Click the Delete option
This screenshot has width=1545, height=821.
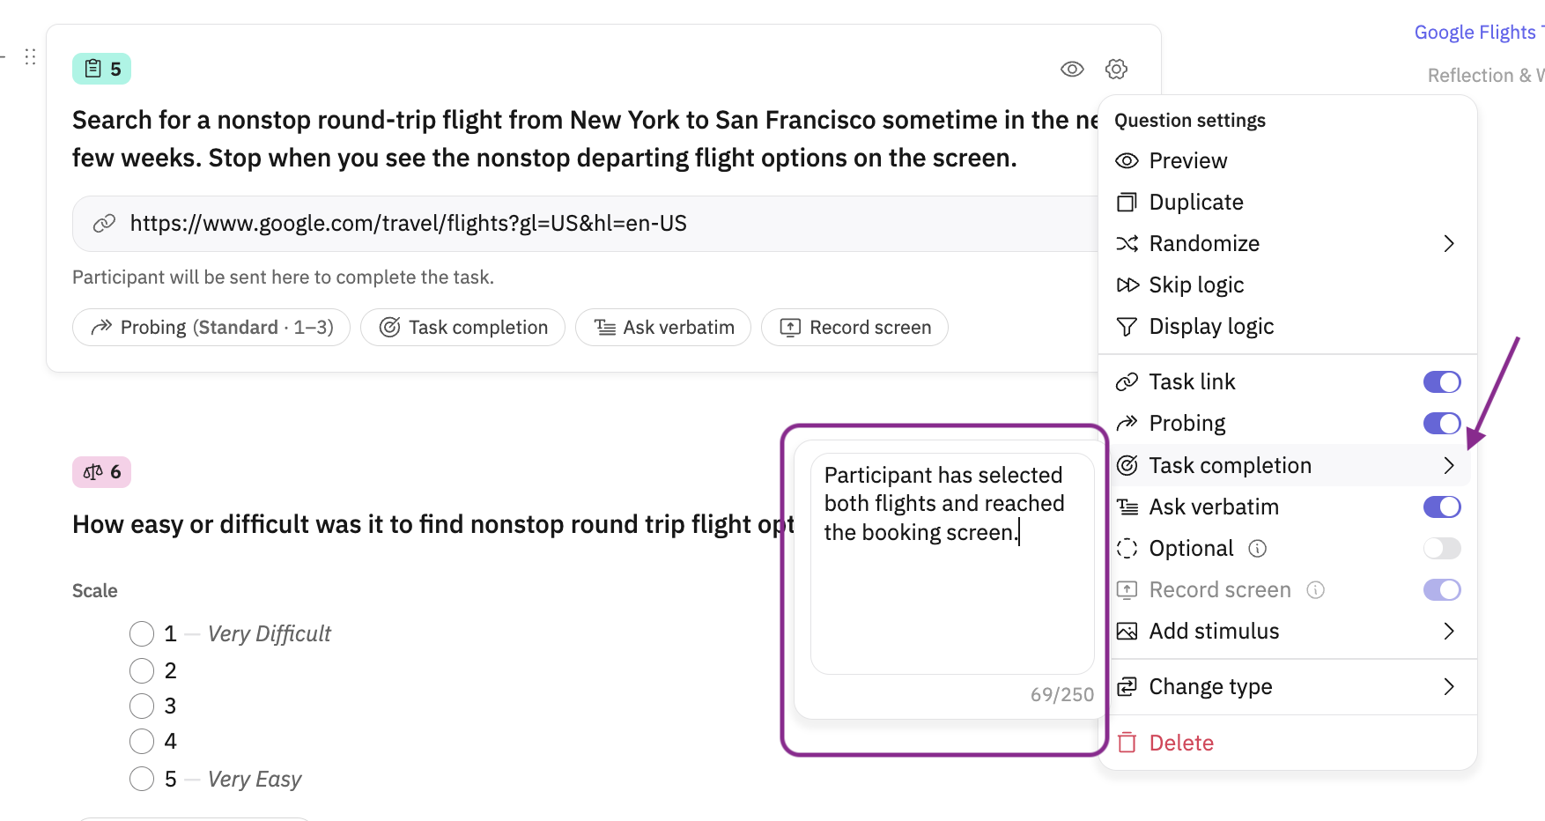click(1288, 743)
